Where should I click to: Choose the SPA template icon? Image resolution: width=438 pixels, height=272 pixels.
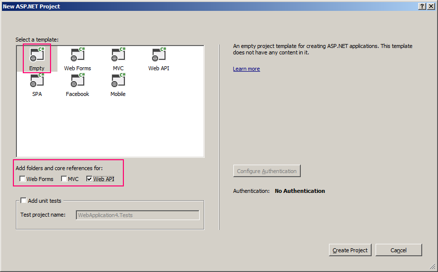pyautogui.click(x=37, y=81)
